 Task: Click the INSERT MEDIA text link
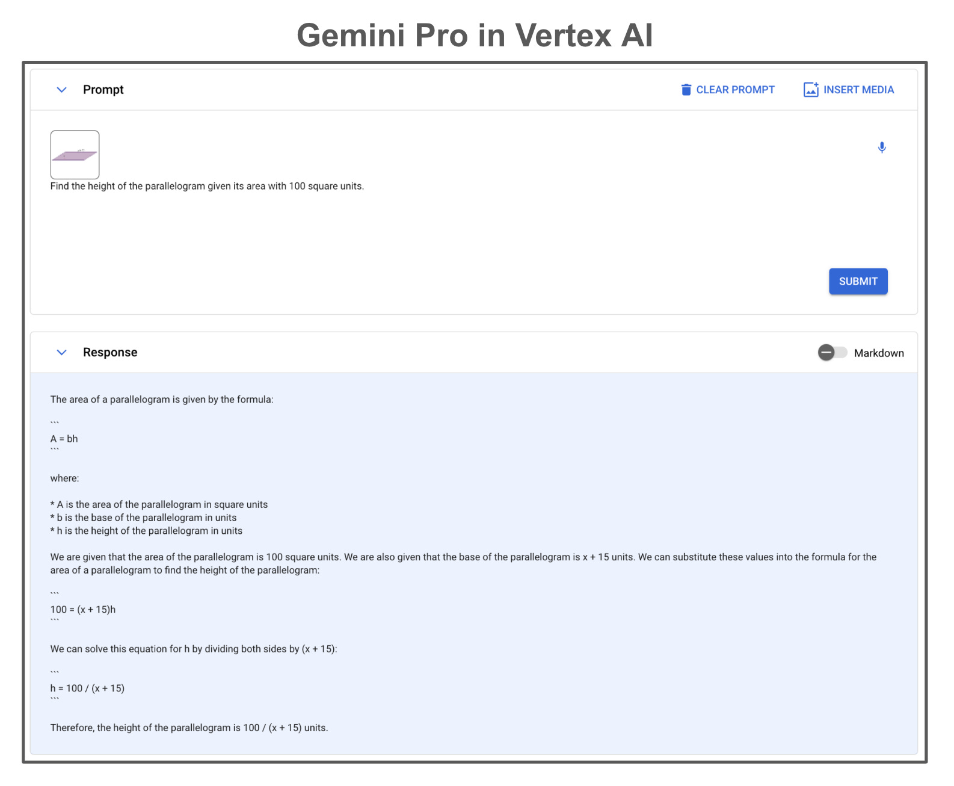pos(859,89)
